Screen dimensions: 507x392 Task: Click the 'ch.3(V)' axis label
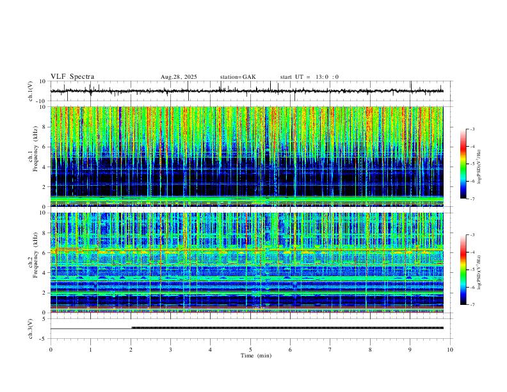pos(31,329)
